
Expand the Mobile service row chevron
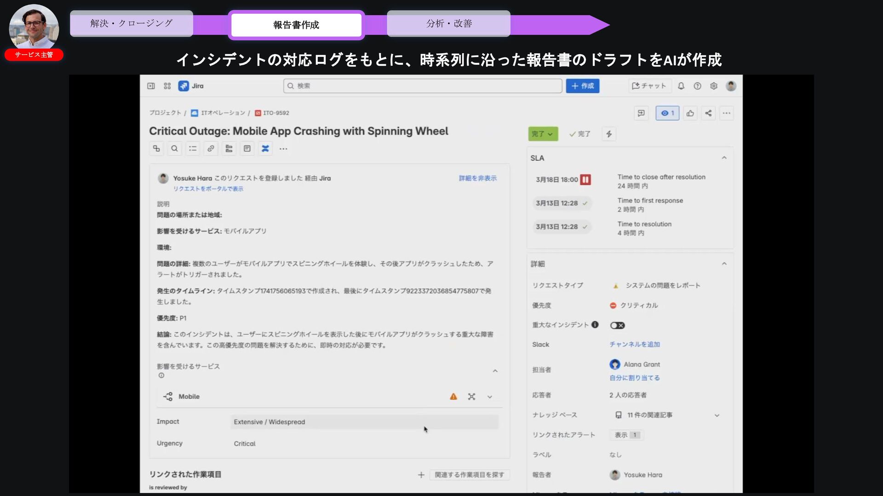tap(490, 397)
